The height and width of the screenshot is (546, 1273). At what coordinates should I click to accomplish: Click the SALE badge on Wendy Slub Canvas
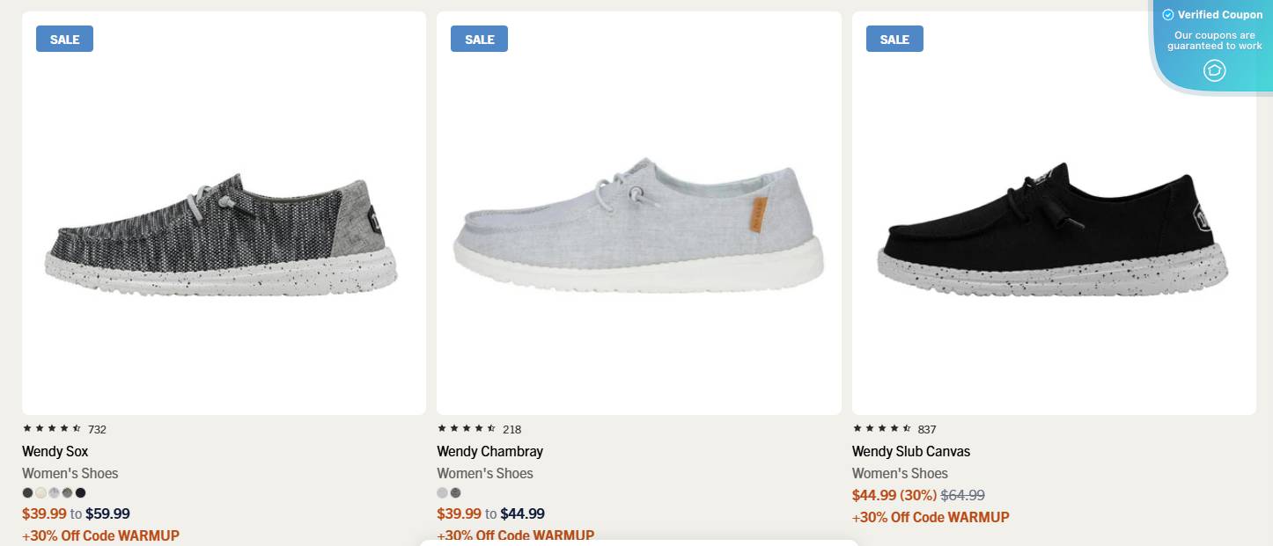tap(894, 39)
